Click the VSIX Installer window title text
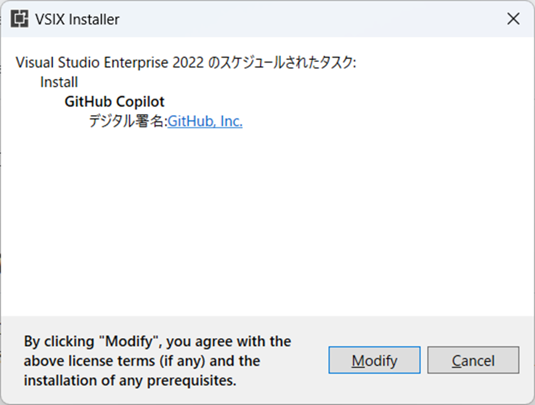The image size is (535, 405). pyautogui.click(x=78, y=19)
